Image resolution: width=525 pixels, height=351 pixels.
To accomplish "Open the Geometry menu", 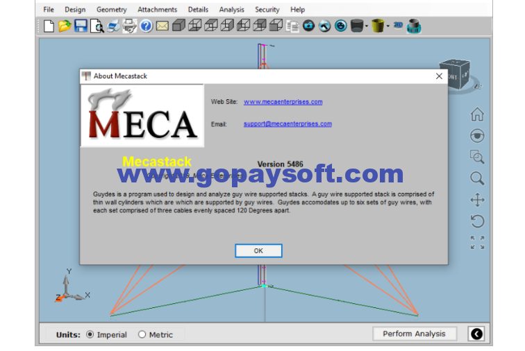I will click(112, 10).
